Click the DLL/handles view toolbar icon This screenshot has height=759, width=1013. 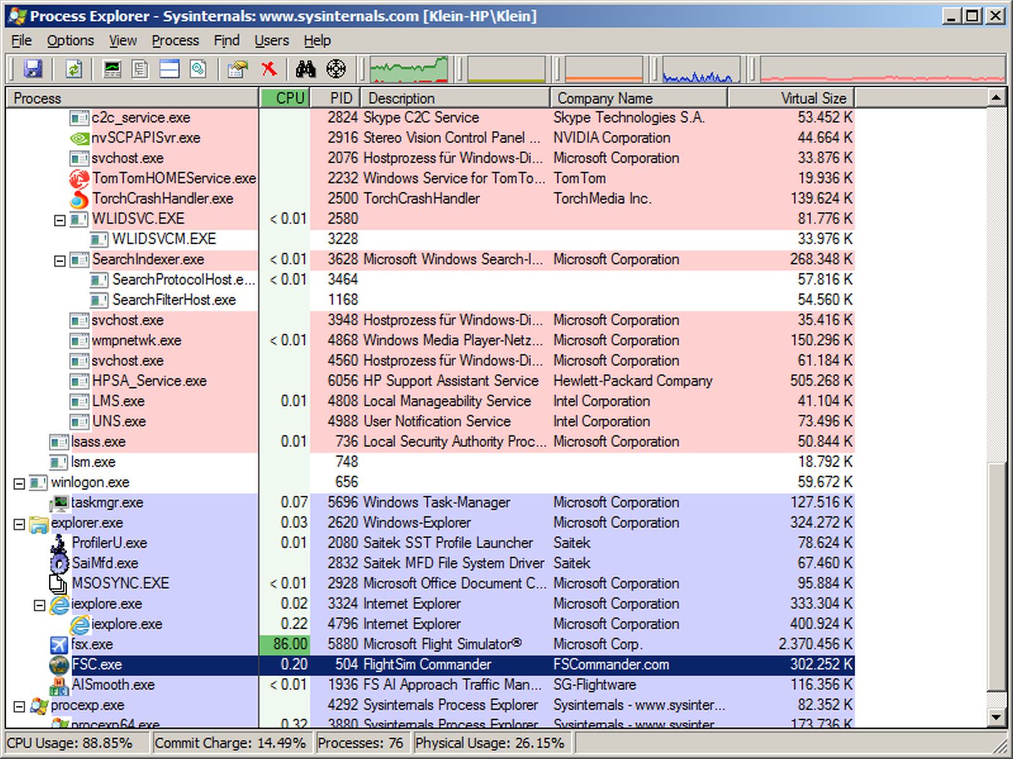[x=198, y=69]
